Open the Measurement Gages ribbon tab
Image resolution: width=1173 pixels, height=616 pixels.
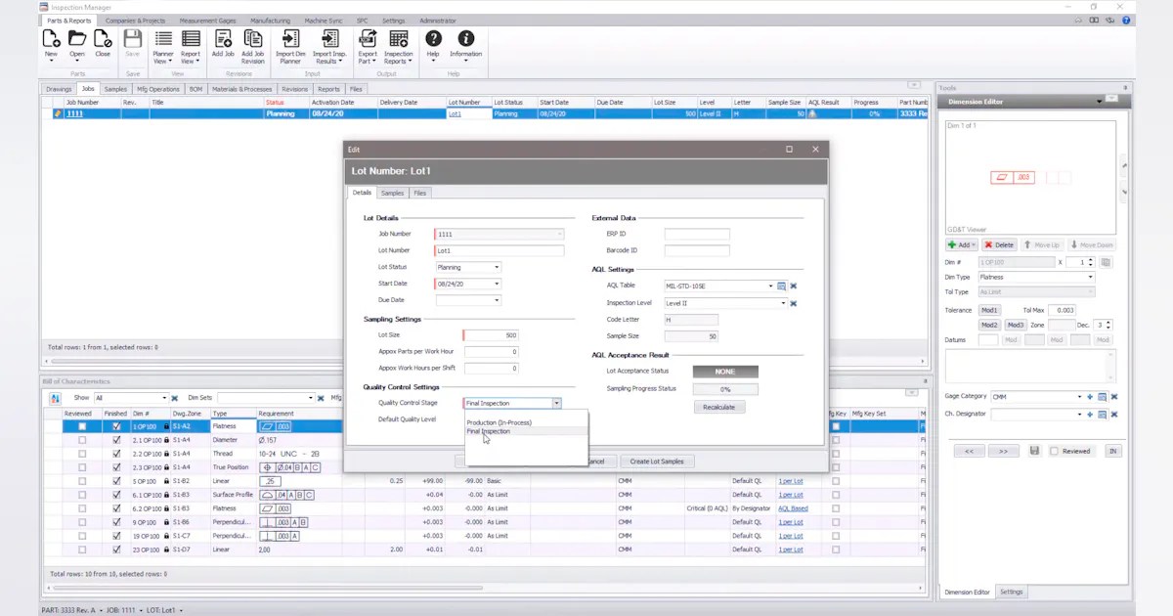point(207,20)
